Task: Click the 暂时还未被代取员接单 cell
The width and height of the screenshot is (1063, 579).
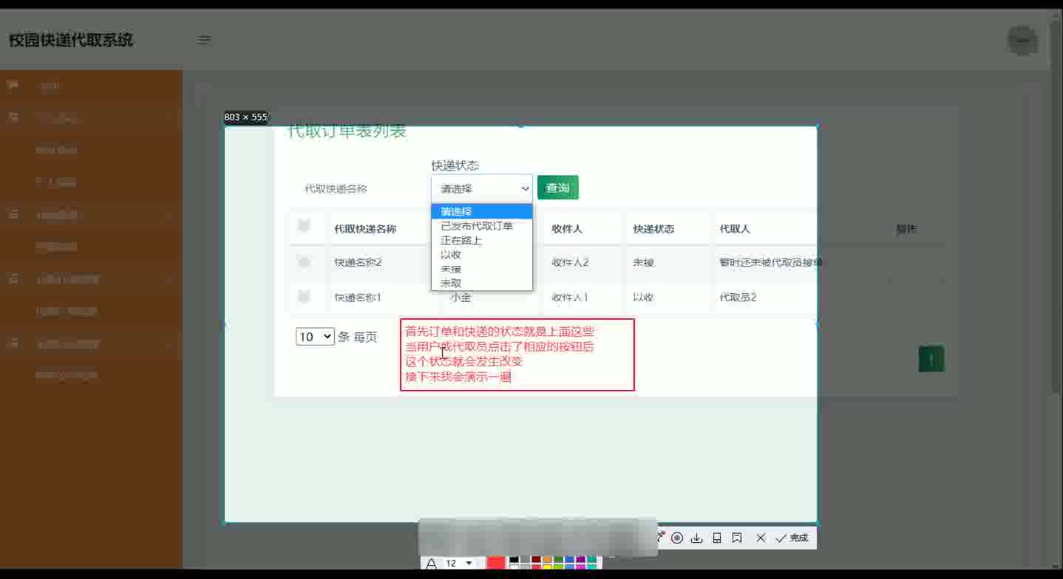Action: [x=771, y=262]
